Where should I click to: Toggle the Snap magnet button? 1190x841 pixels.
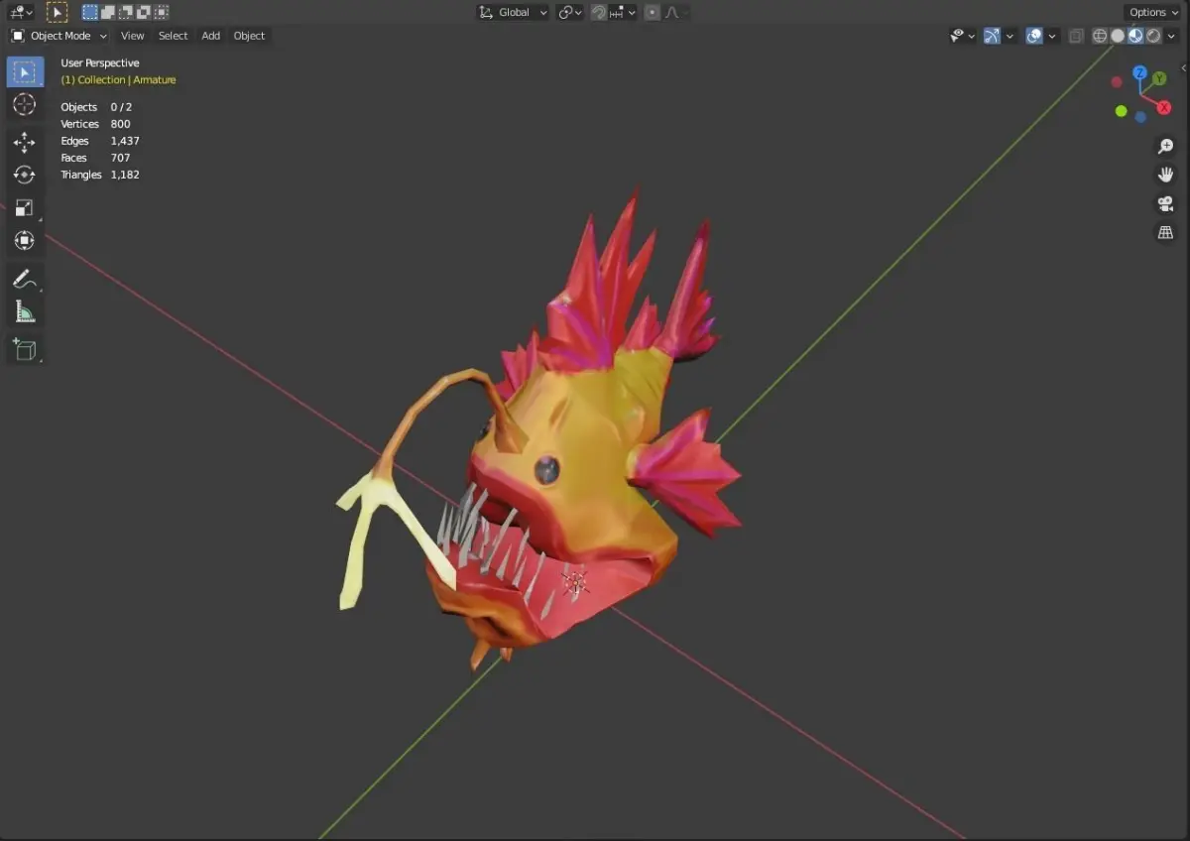point(599,12)
